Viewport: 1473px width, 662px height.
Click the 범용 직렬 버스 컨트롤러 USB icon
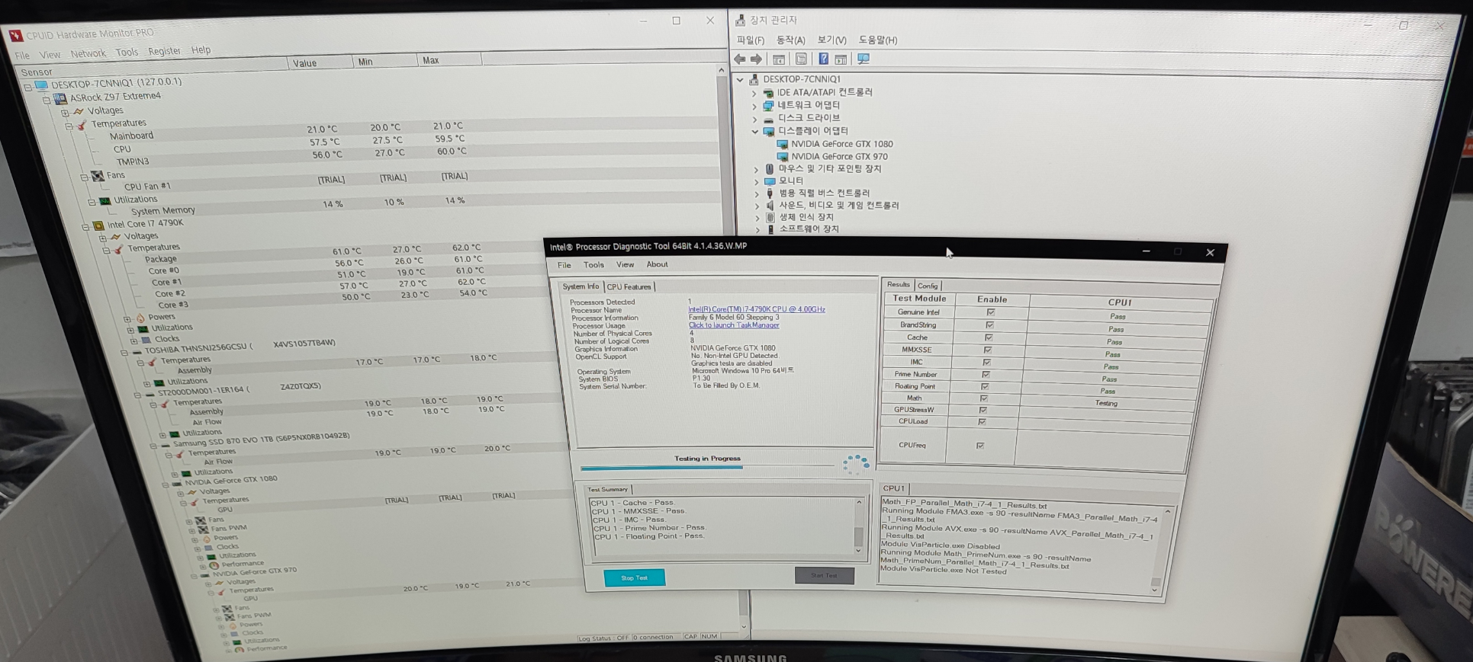pyautogui.click(x=770, y=193)
